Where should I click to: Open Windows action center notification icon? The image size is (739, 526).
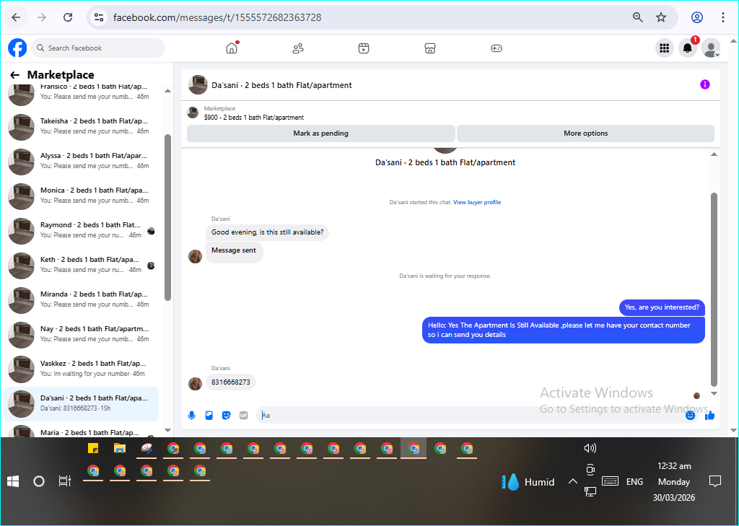click(715, 481)
